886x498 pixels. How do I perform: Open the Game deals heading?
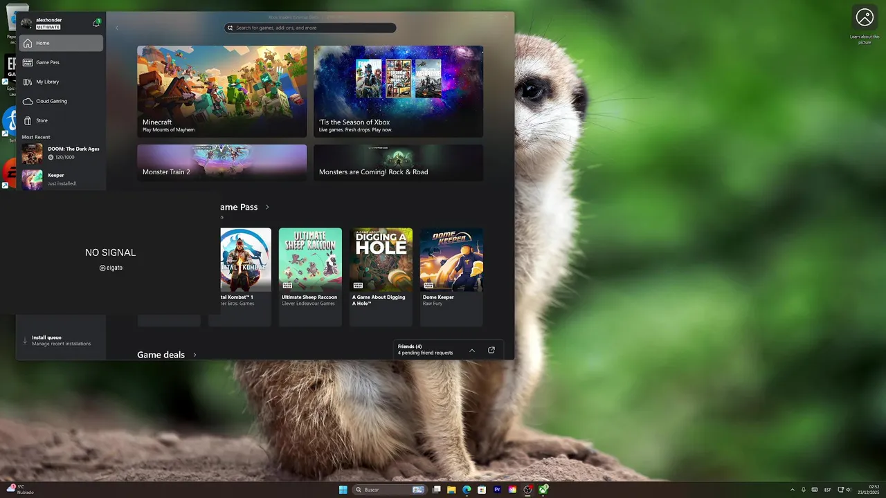tap(161, 355)
